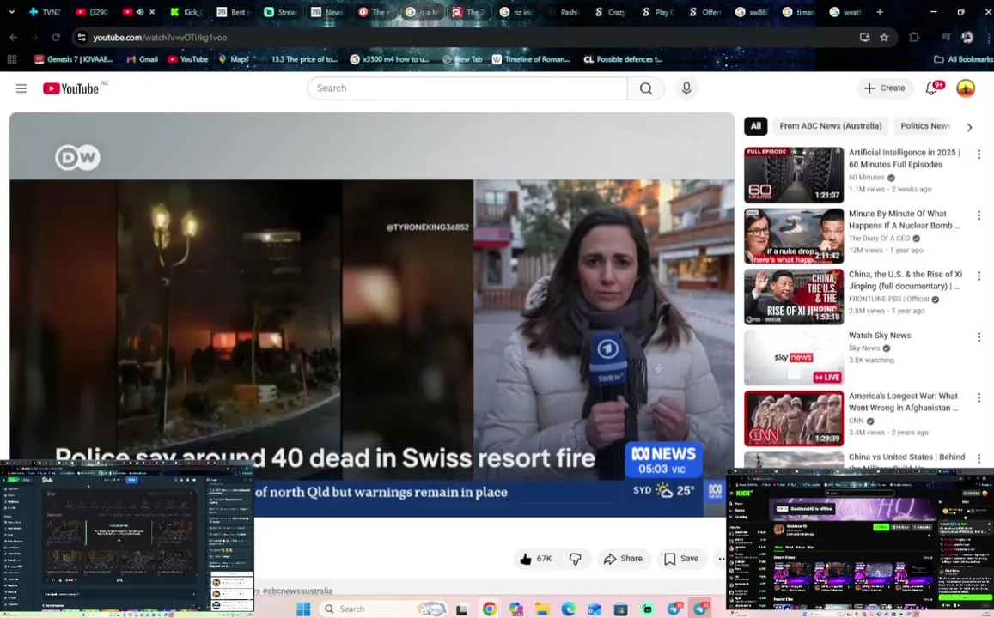Launch Microsoft Edge from the taskbar
The height and width of the screenshot is (618, 994).
pos(568,609)
